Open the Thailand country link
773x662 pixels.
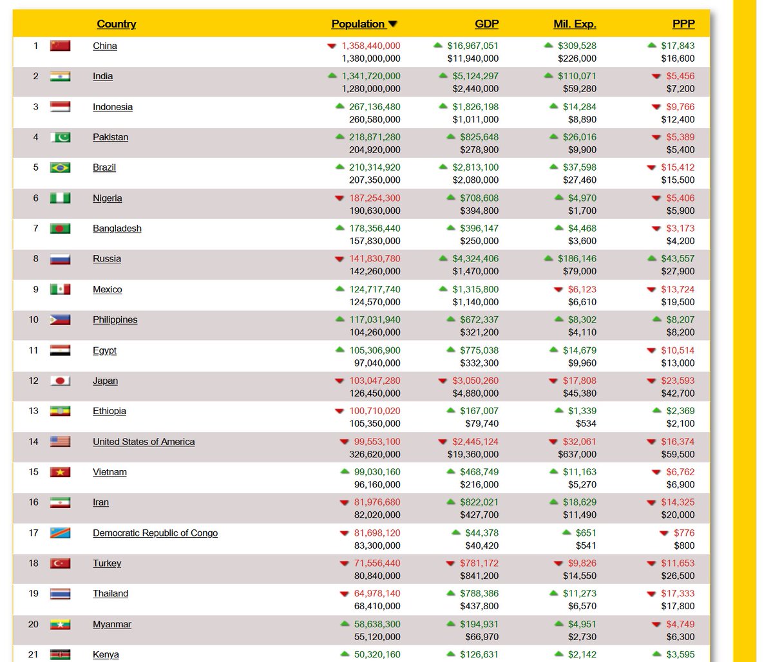point(110,594)
